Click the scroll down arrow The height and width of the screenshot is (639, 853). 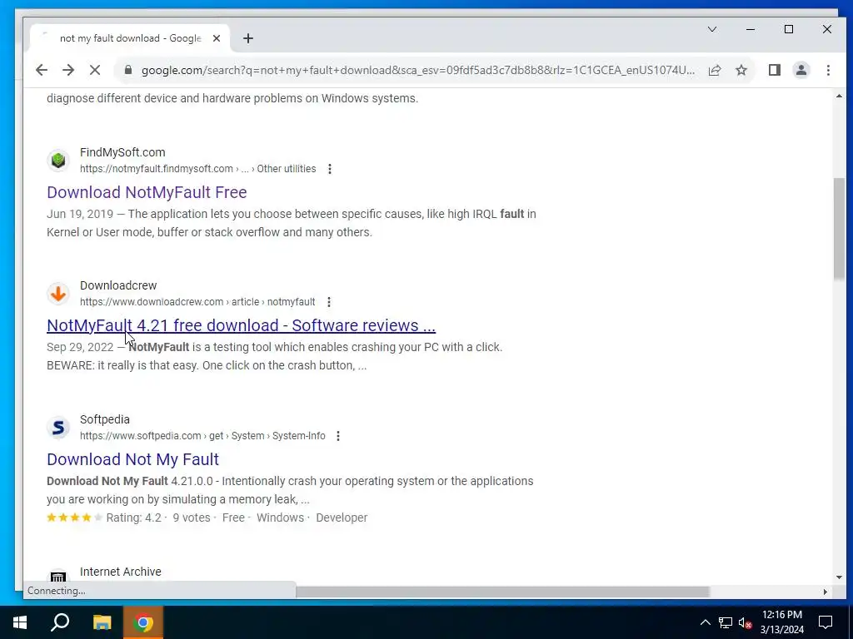coord(839,577)
